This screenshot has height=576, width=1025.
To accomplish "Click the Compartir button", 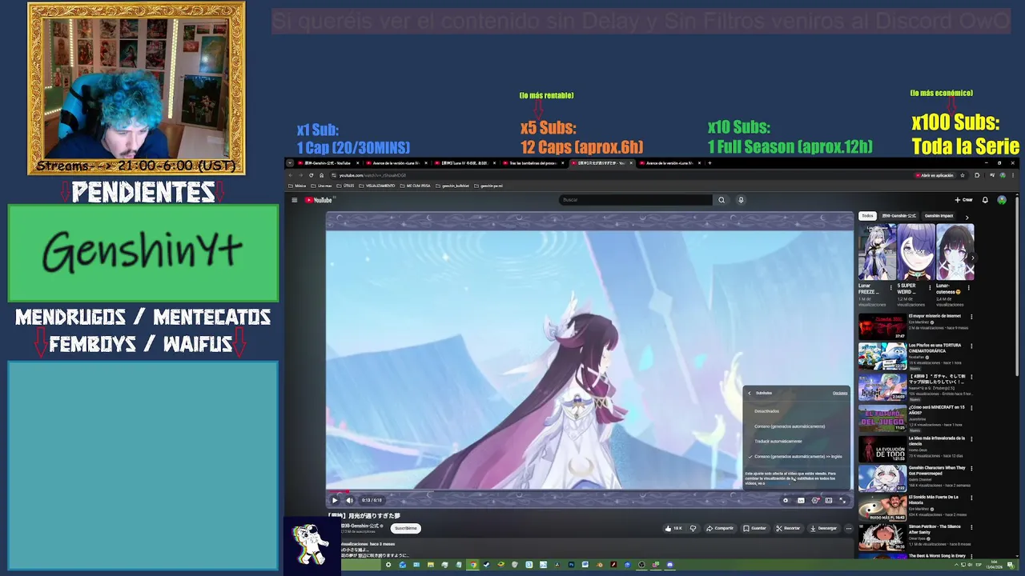I will [x=721, y=528].
